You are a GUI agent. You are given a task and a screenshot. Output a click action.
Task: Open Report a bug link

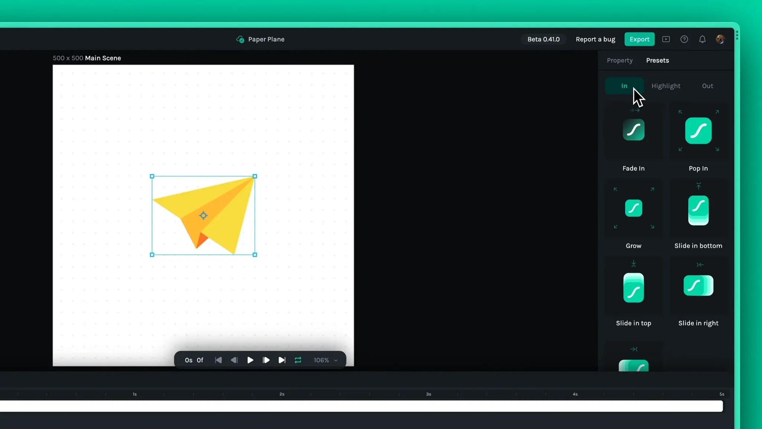point(595,39)
